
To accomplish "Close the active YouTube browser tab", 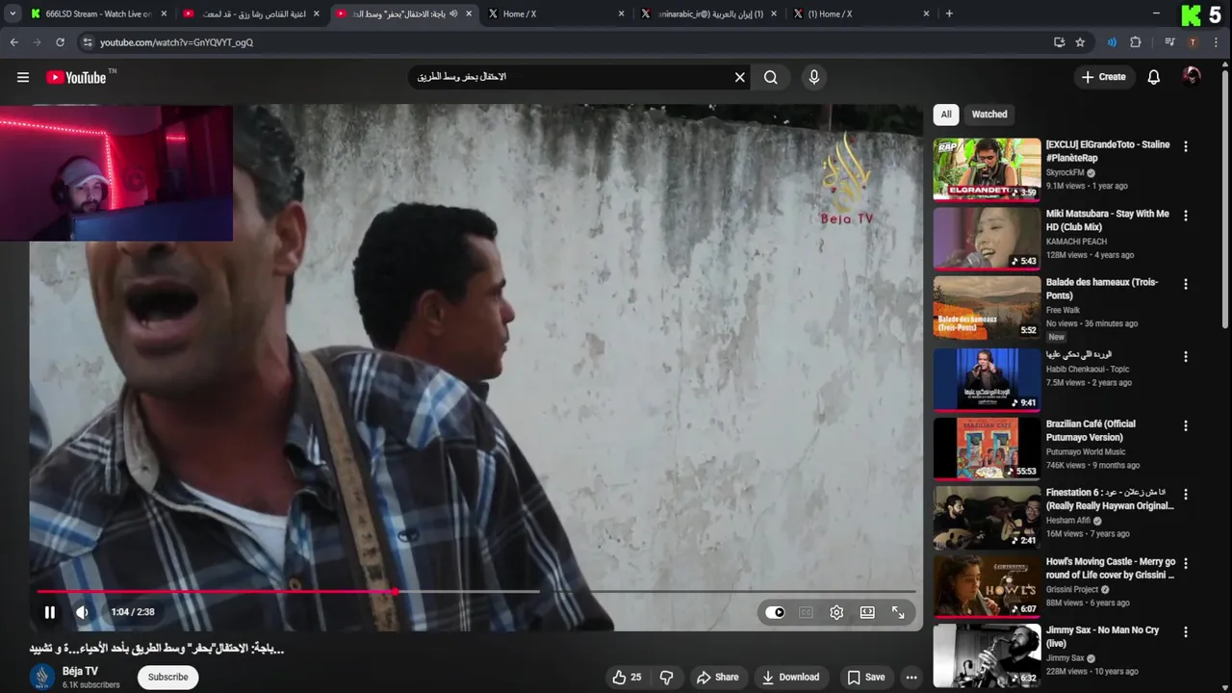I will tap(469, 13).
